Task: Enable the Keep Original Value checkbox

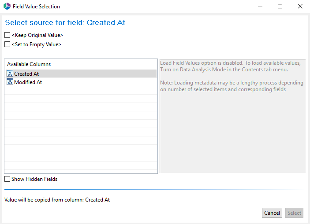Action: click(x=7, y=35)
